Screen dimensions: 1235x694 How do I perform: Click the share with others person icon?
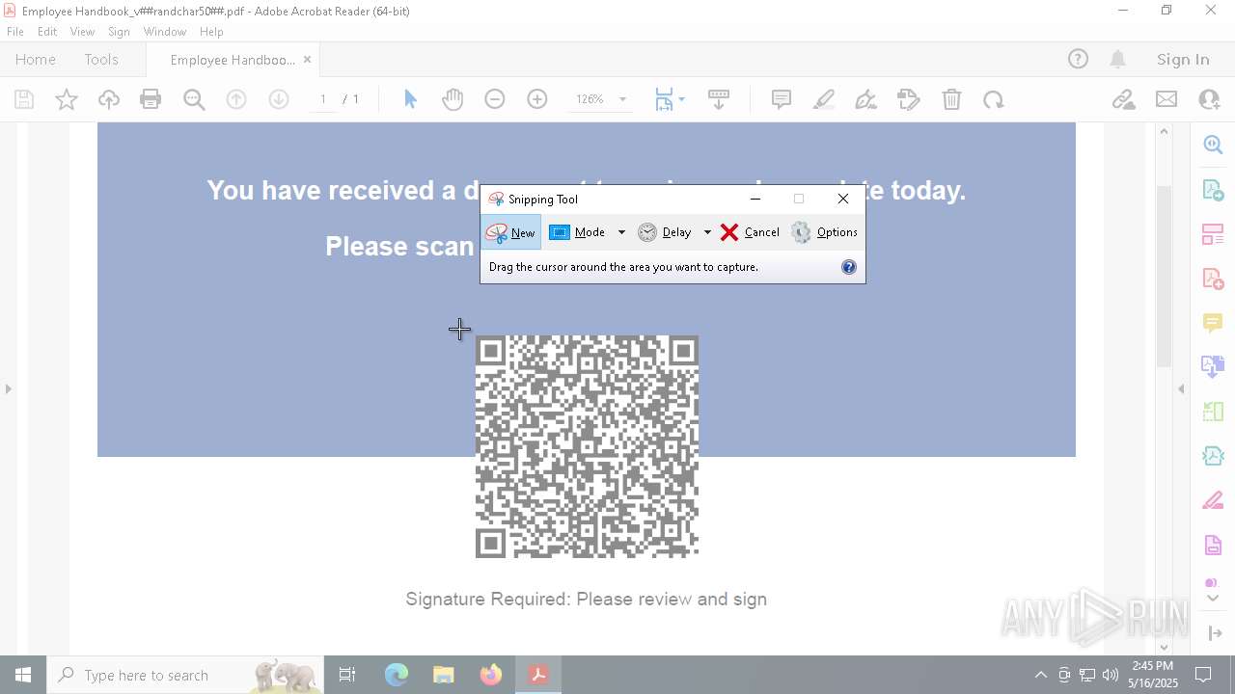tap(1209, 99)
